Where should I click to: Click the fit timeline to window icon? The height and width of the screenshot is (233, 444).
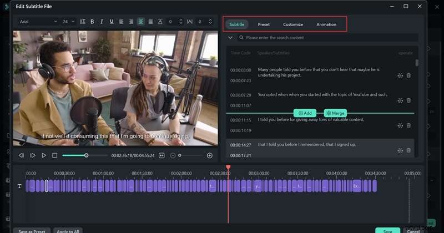pos(162,155)
